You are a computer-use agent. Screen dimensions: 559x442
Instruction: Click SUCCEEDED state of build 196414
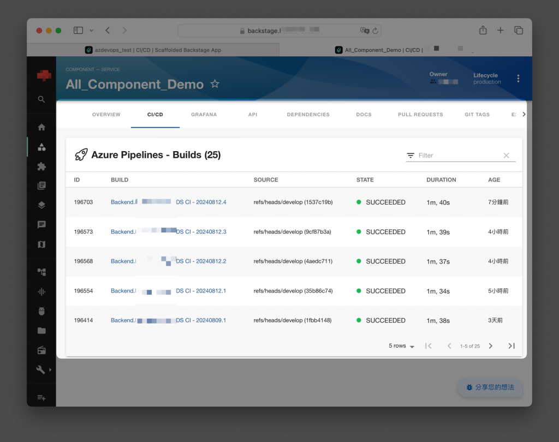[x=380, y=320]
